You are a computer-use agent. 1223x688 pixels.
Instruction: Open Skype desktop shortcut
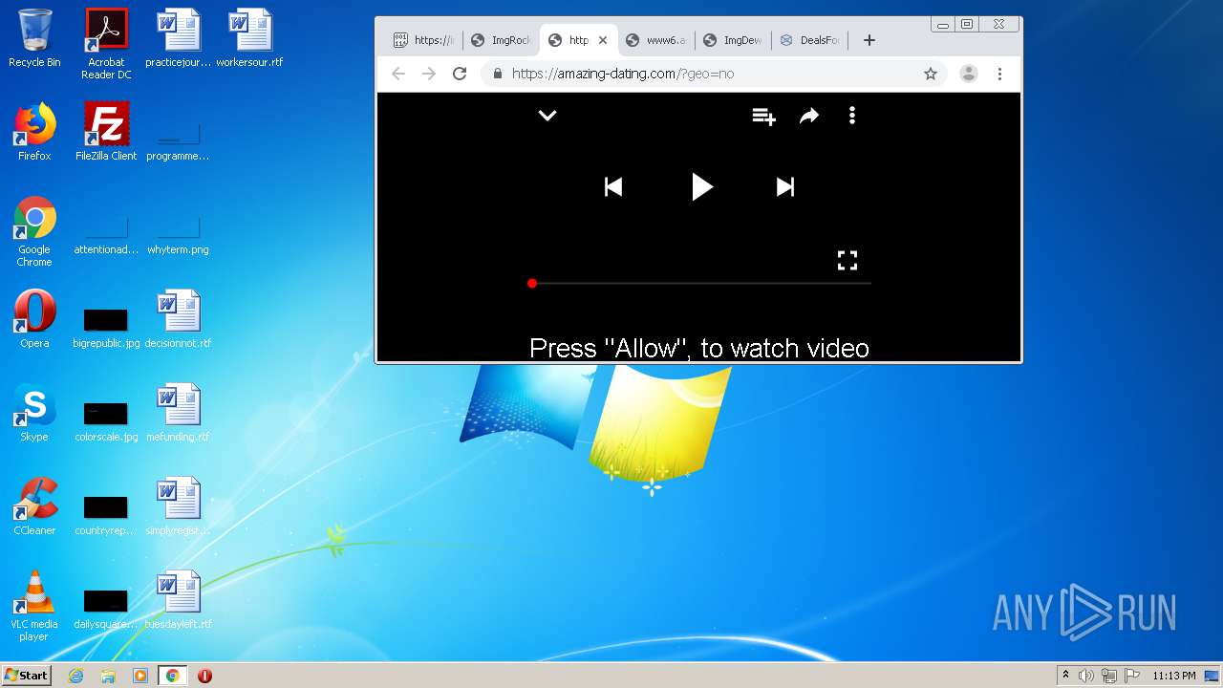[x=34, y=413]
